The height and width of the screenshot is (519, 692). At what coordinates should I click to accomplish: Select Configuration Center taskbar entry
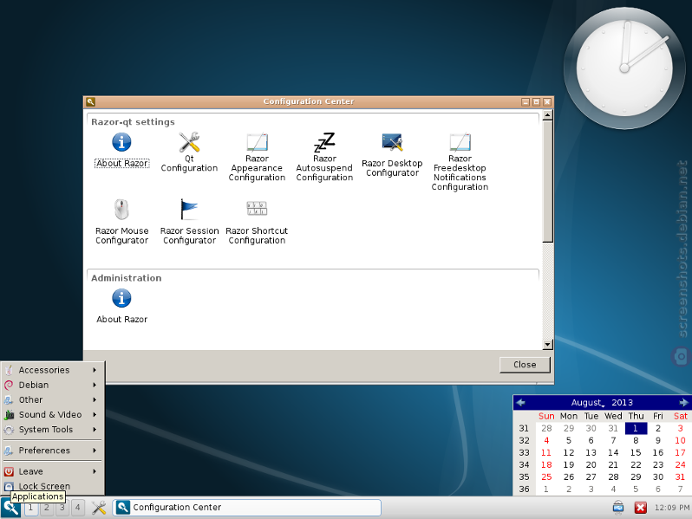[246, 508]
